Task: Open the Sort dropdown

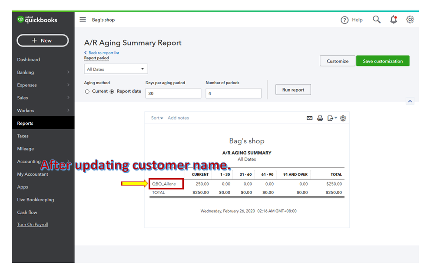Action: coord(157,118)
